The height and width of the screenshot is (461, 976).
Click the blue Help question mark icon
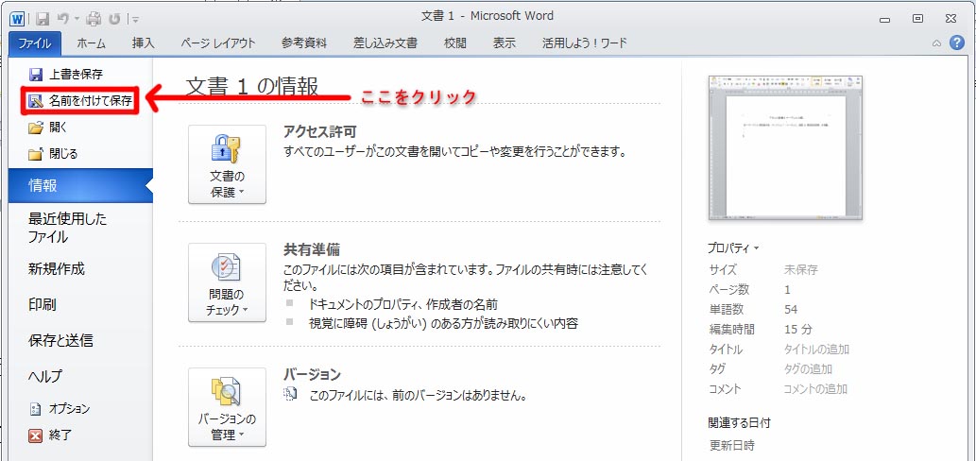coord(957,43)
